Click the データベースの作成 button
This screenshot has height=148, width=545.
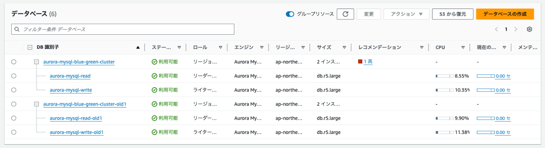[505, 14]
